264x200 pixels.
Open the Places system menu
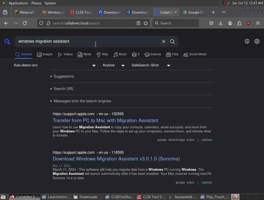point(36,3)
